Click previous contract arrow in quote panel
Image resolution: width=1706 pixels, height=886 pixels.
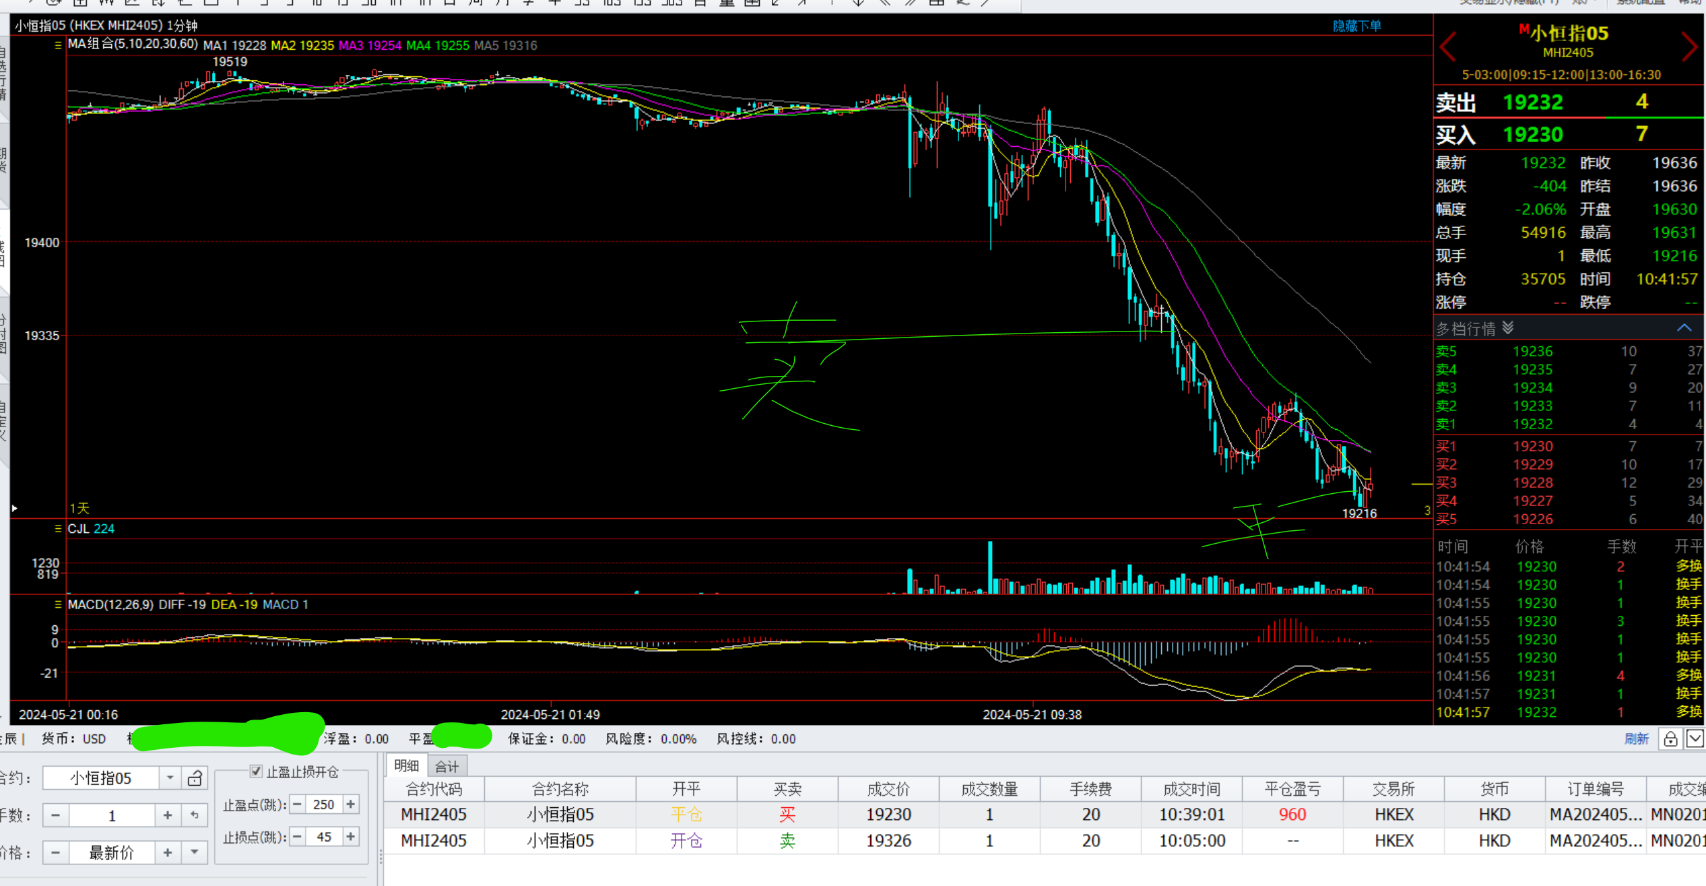click(1449, 46)
